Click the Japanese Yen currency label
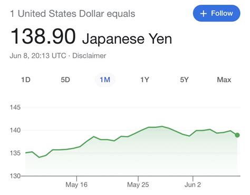Image resolution: width=250 pixels, height=195 pixels. click(x=127, y=39)
